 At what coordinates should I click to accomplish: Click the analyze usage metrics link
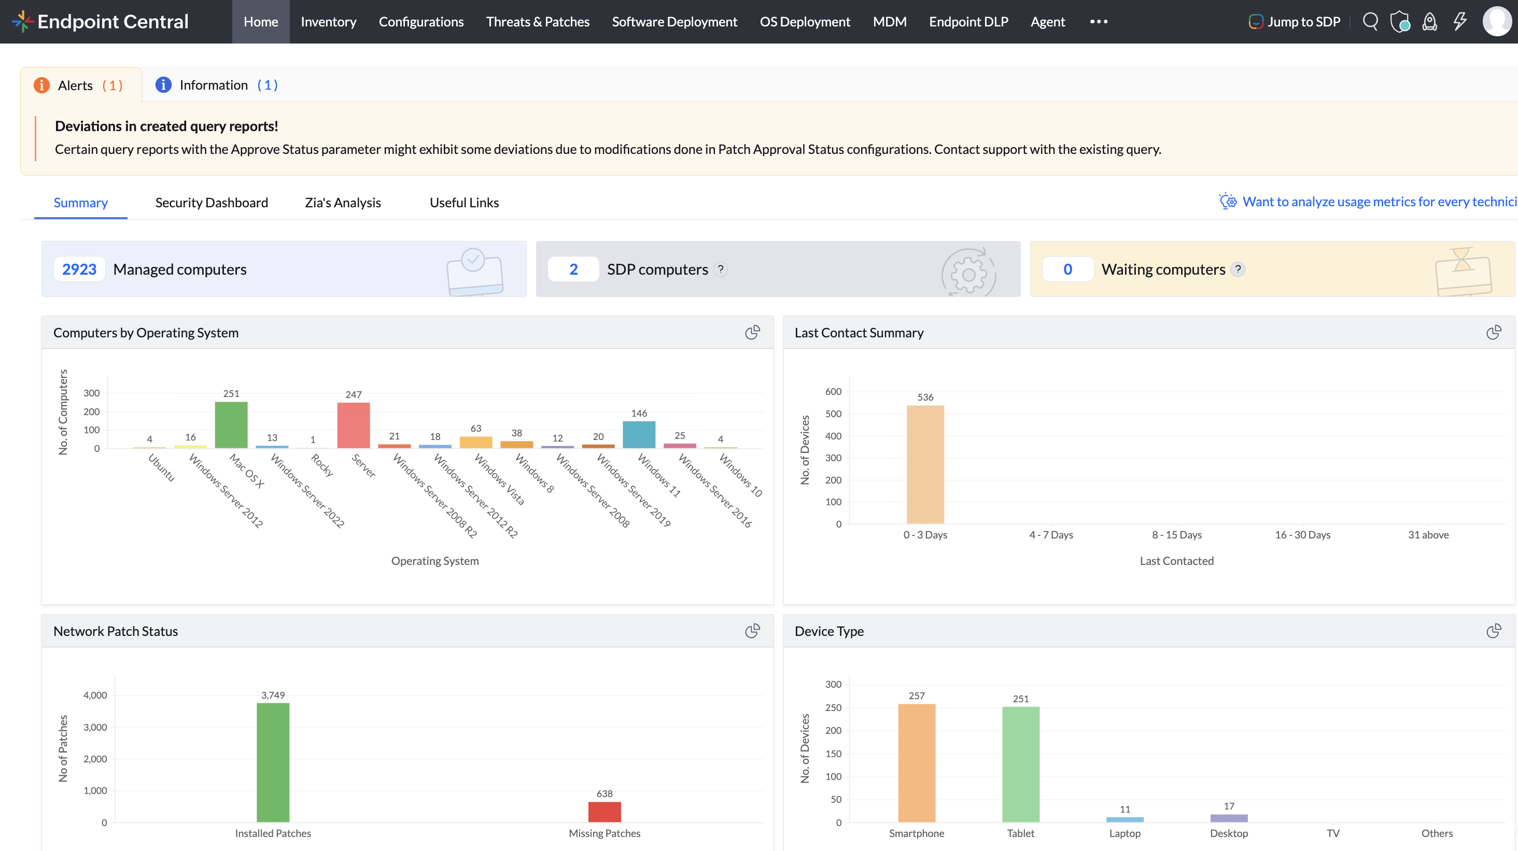[1380, 202]
